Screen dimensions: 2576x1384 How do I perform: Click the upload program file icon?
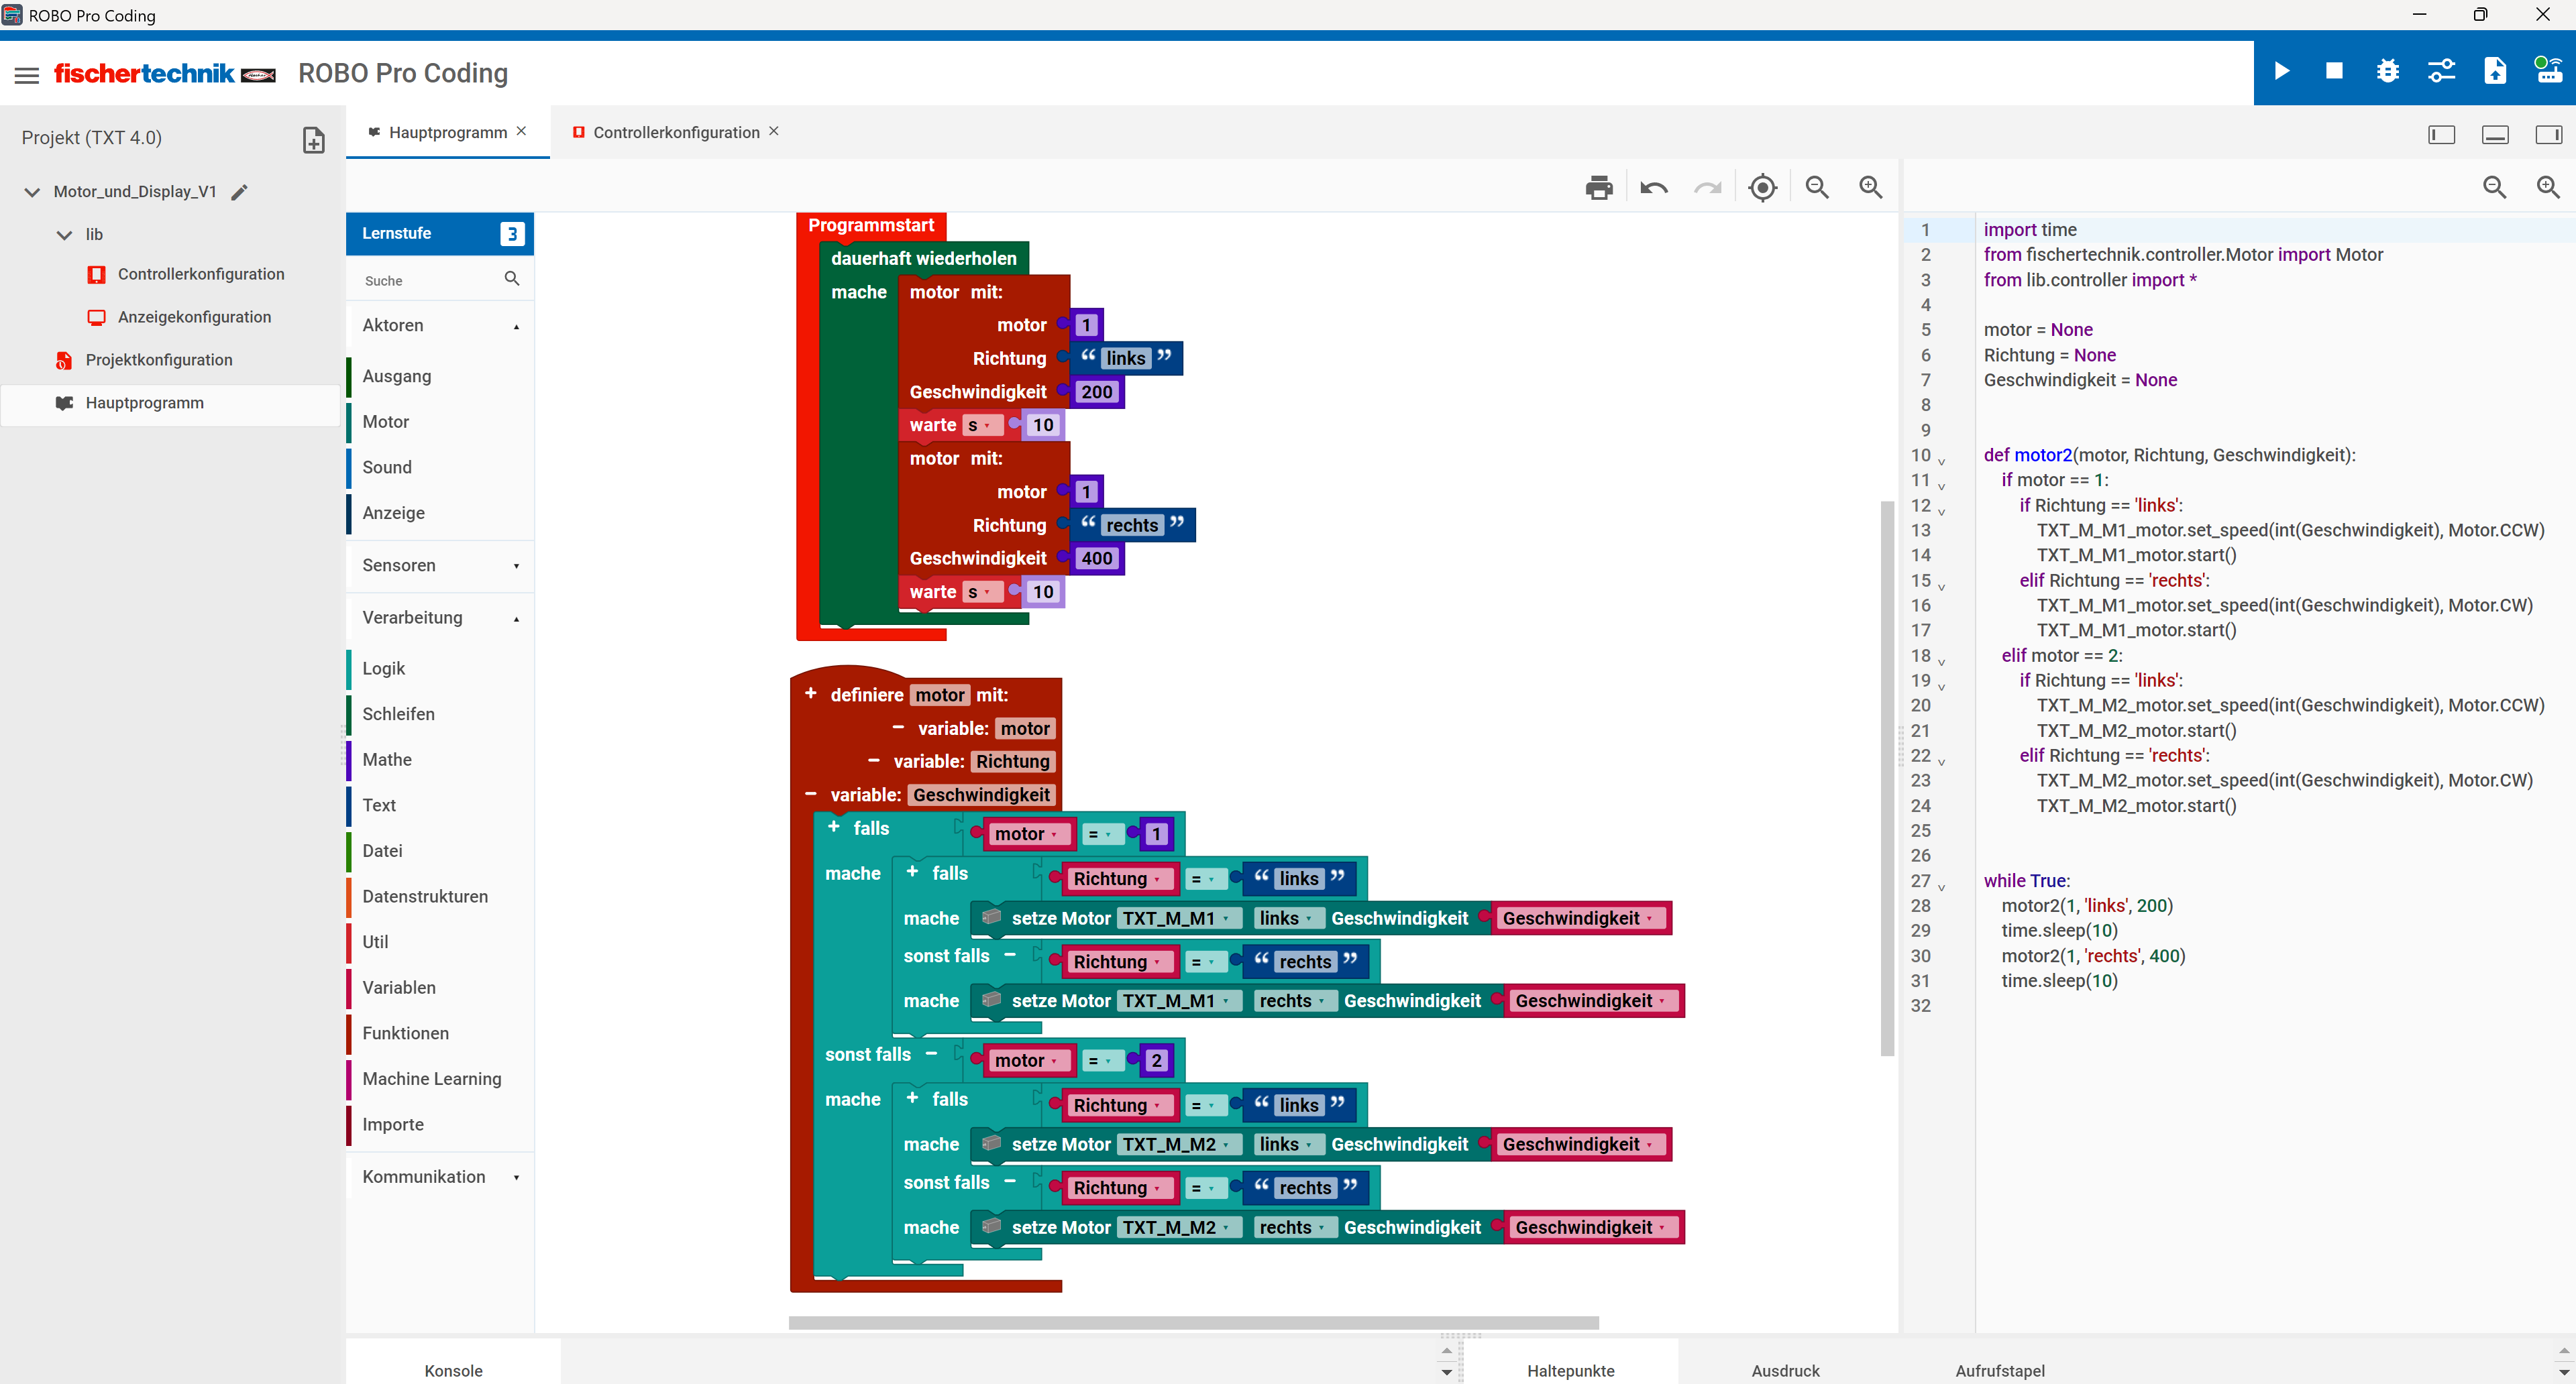pyautogui.click(x=2495, y=72)
